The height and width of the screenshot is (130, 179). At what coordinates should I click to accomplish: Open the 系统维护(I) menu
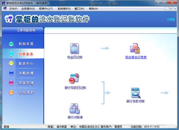point(64,9)
